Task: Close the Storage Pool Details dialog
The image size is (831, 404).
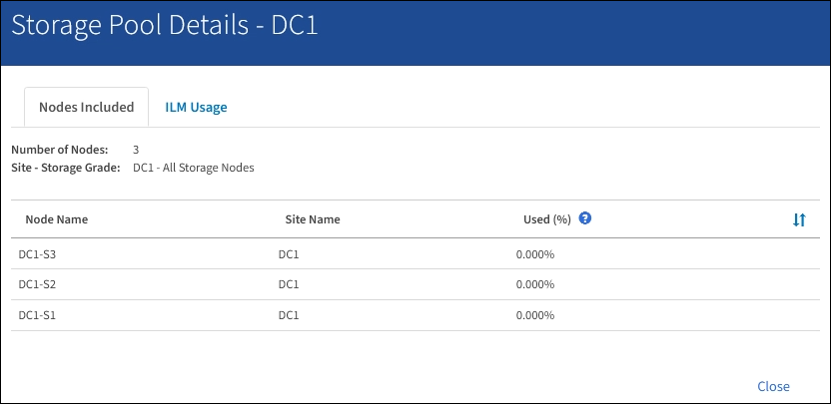Action: point(773,386)
